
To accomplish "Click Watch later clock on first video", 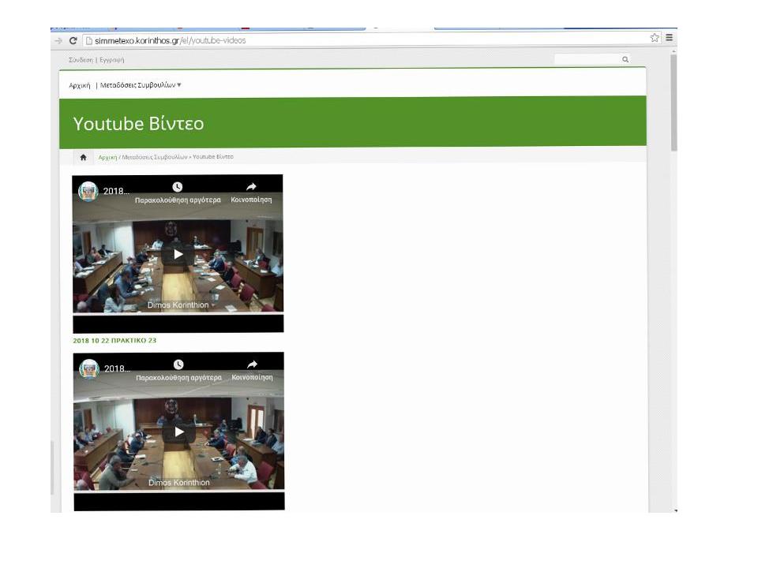I will 178,187.
